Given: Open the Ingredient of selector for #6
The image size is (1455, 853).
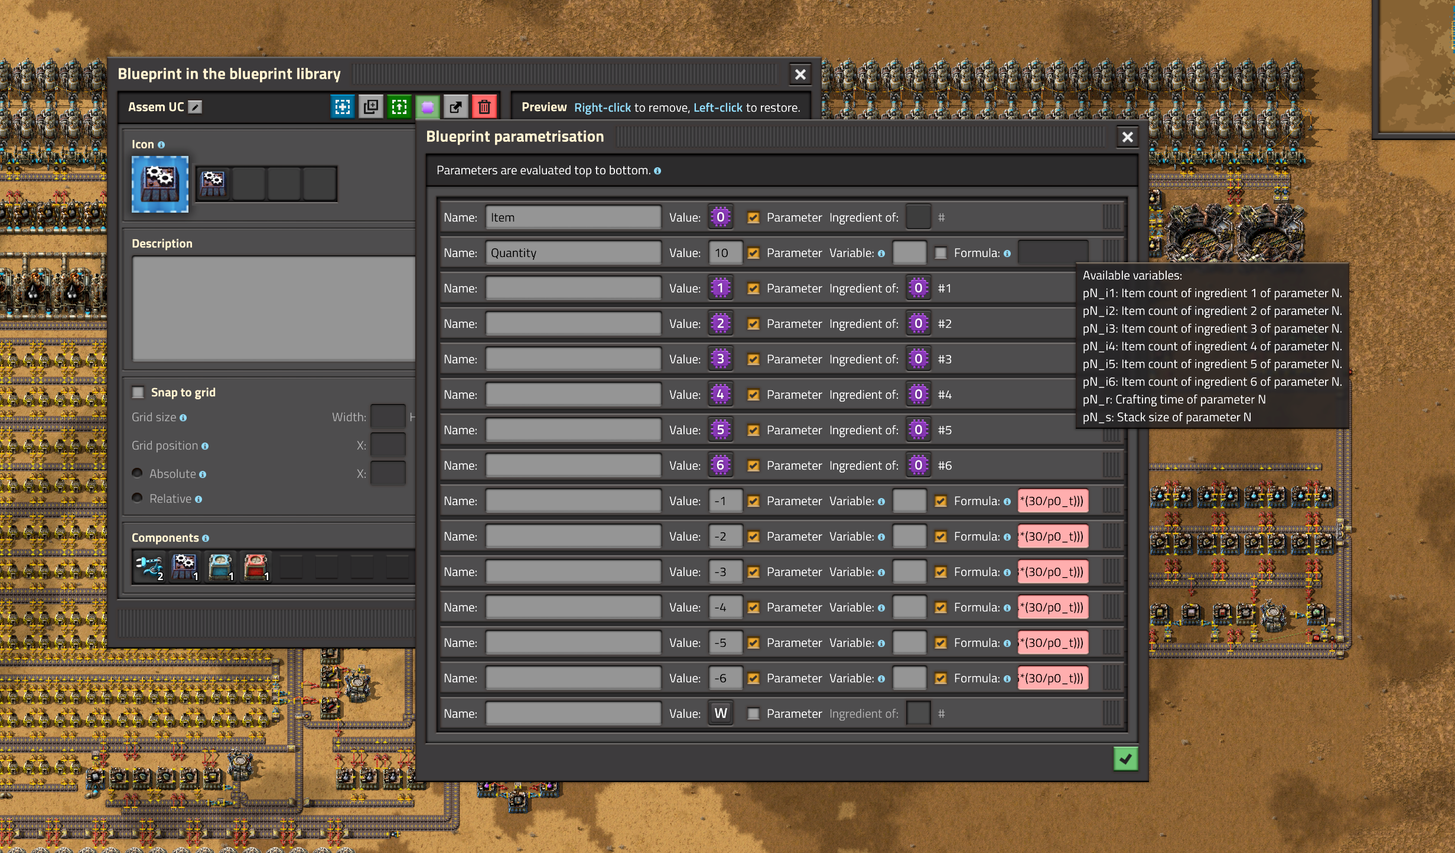Looking at the screenshot, I should 918,465.
